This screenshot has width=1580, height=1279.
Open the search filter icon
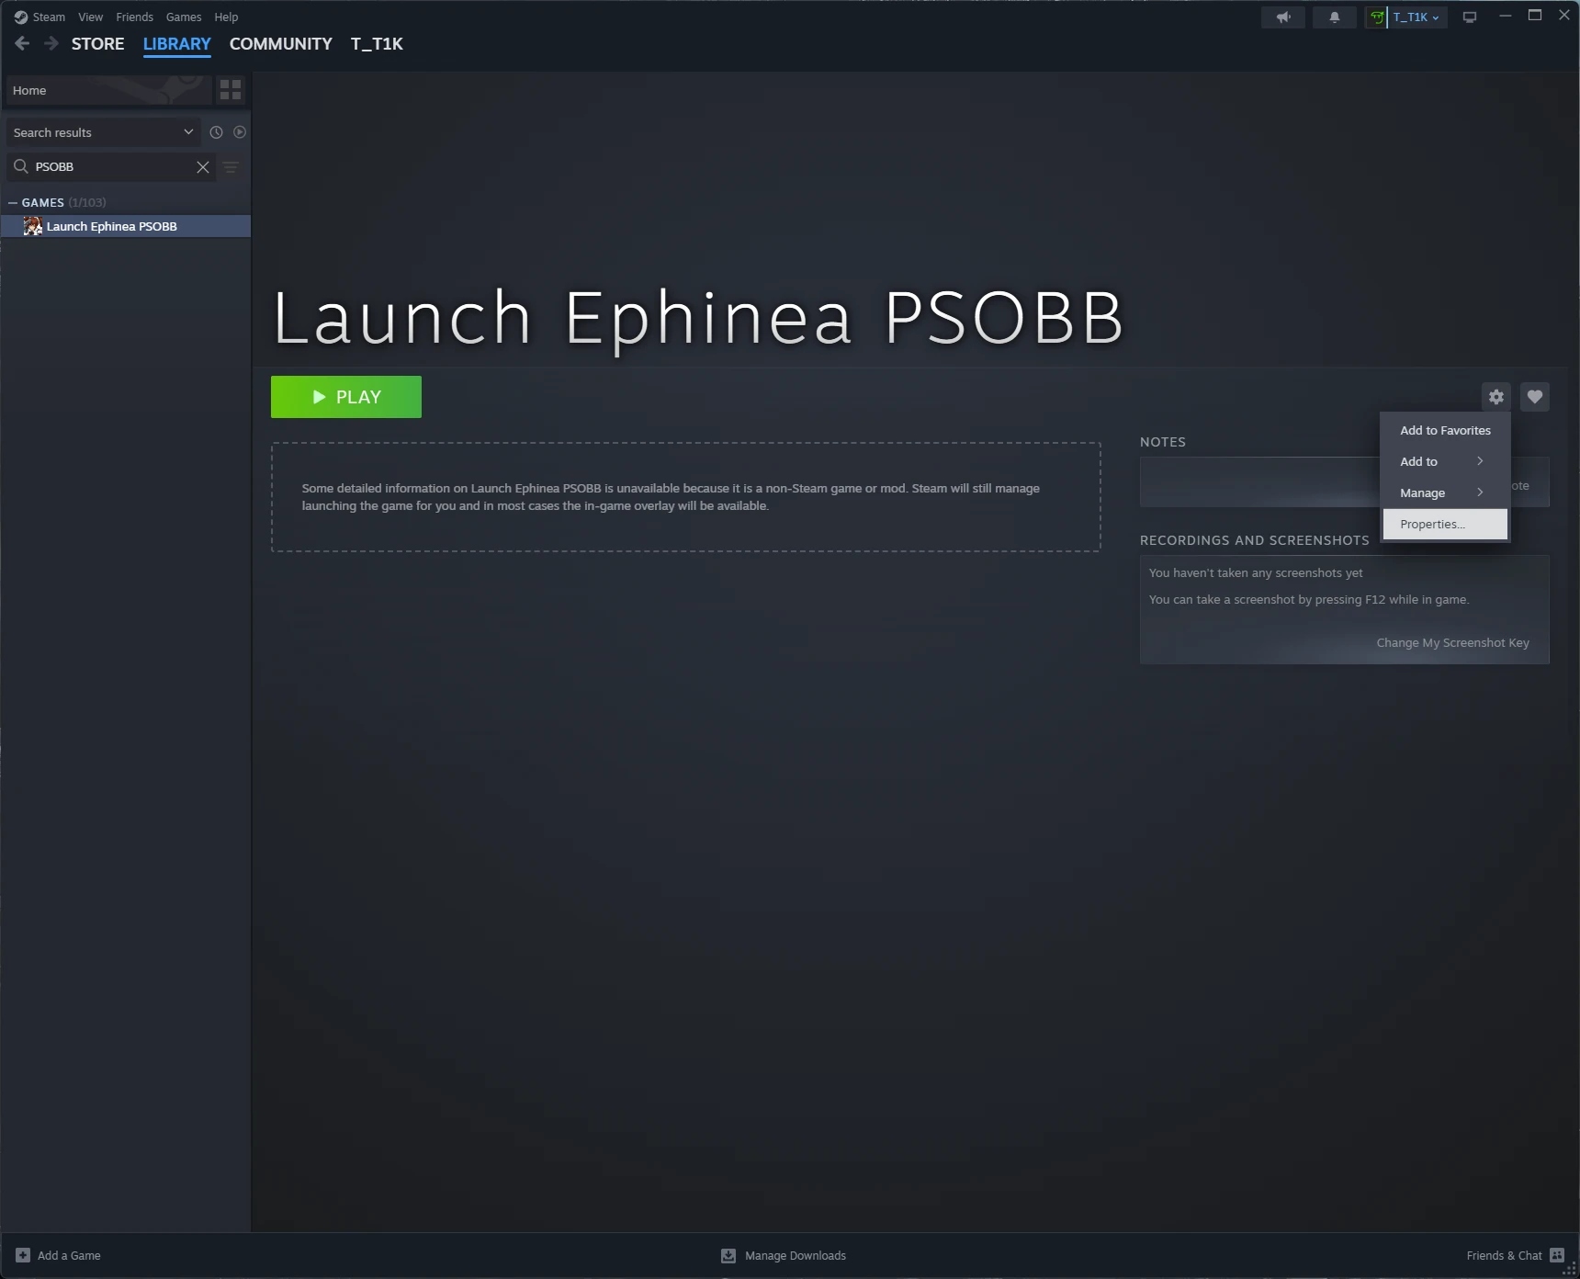[x=231, y=167]
